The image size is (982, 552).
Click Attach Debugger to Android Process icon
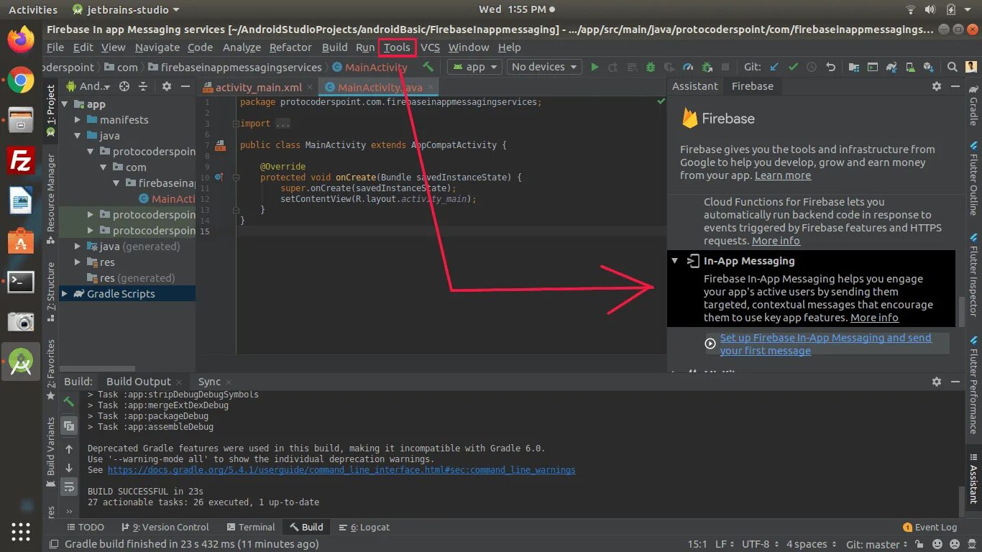[707, 67]
